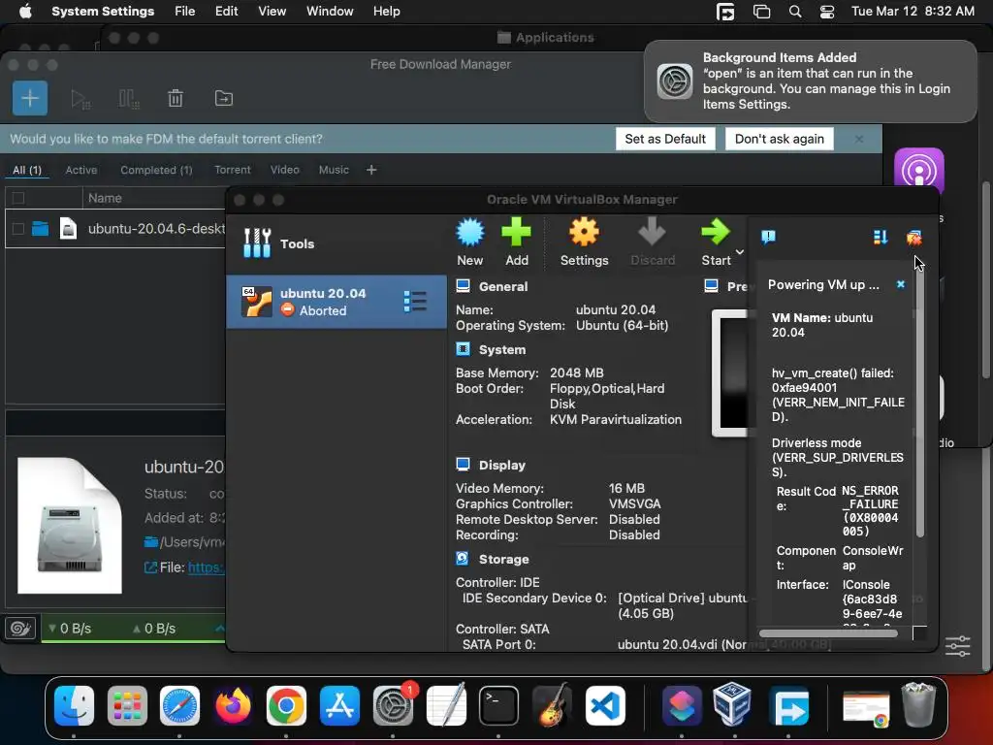993x745 pixels.
Task: Select ubuntu 20.04 Aborted VM entry
Action: (336, 302)
